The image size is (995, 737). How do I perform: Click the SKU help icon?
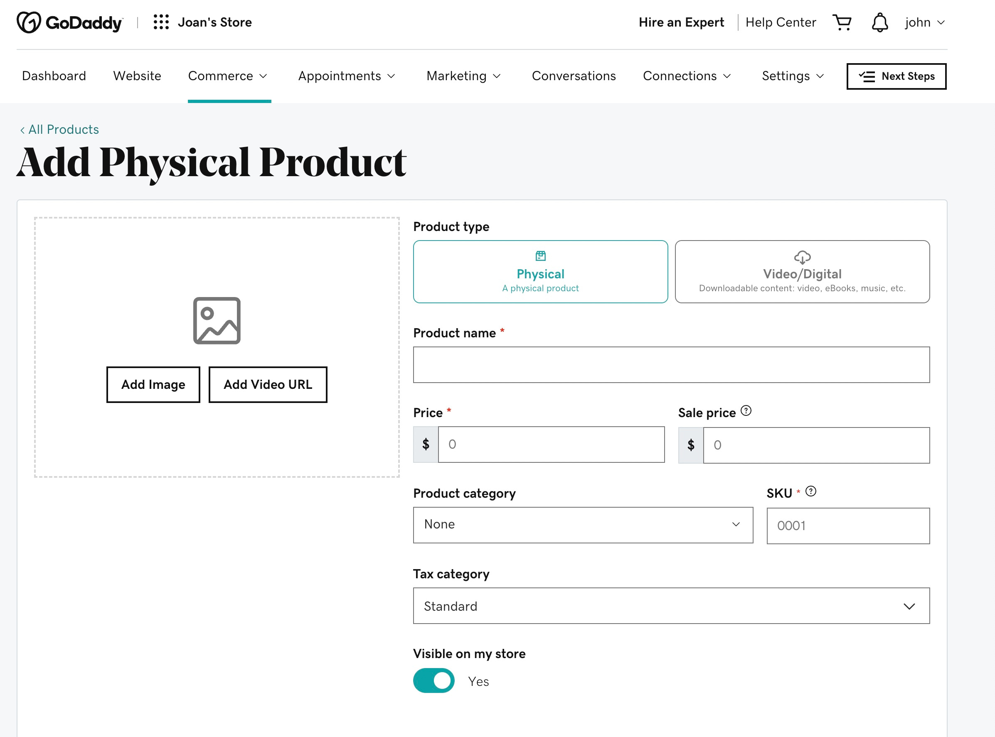click(812, 491)
